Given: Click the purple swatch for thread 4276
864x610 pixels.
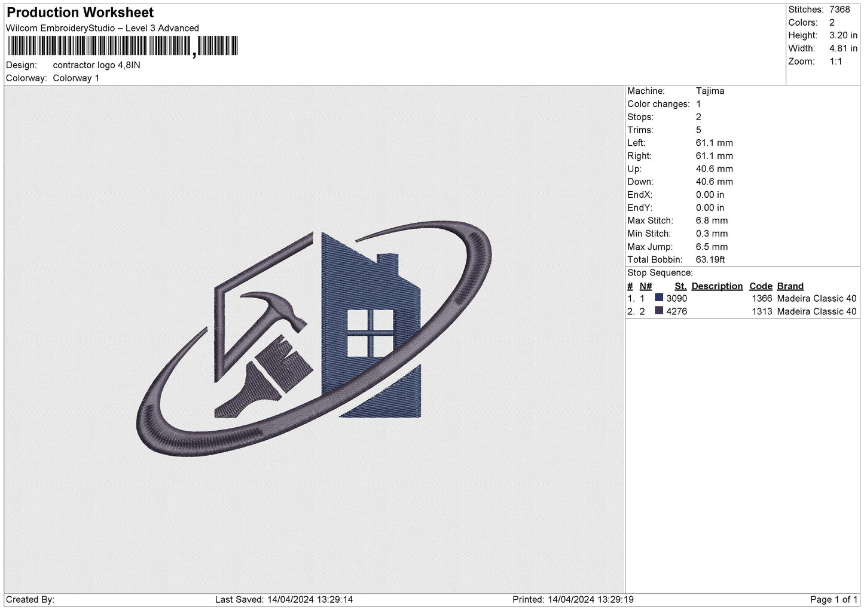Looking at the screenshot, I should tap(659, 311).
